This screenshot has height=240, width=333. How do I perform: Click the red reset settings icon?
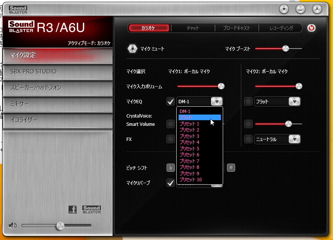click(x=311, y=28)
